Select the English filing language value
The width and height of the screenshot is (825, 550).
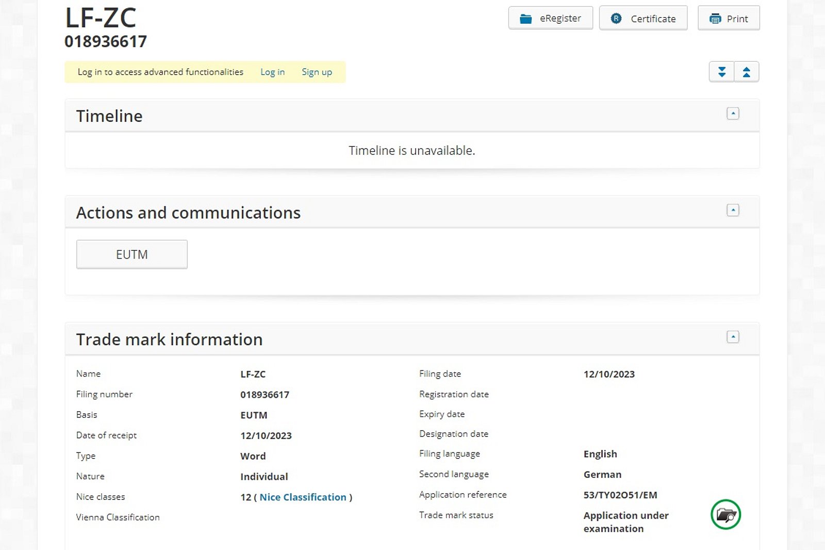[600, 454]
